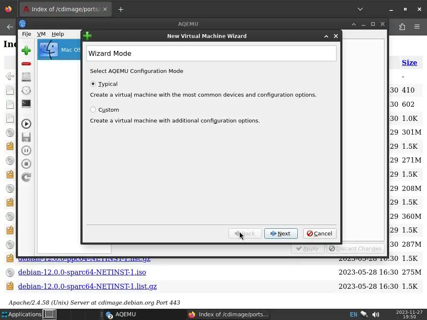Click the Cancel button in wizard
This screenshot has height=320, width=427.
point(319,233)
